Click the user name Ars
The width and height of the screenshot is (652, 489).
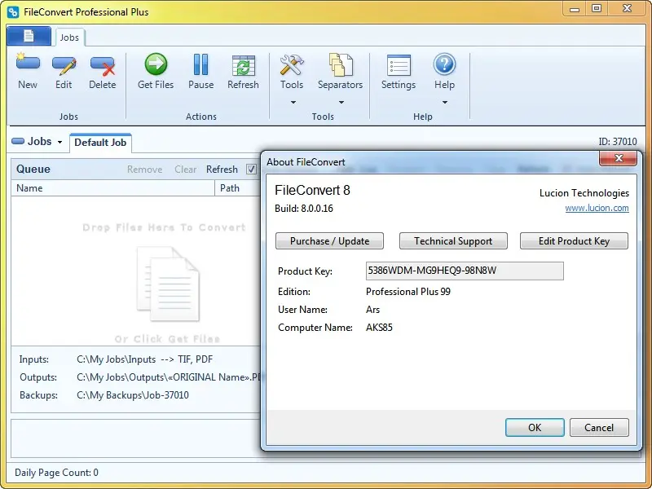click(372, 310)
